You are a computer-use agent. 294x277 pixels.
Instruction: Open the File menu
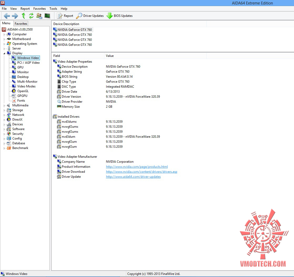(x=4, y=9)
